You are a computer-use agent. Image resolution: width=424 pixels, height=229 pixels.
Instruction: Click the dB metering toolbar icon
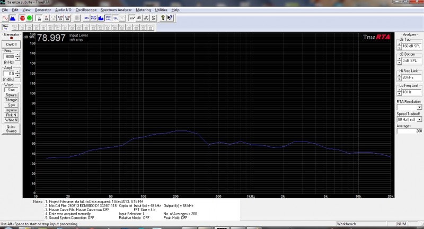(139, 18)
